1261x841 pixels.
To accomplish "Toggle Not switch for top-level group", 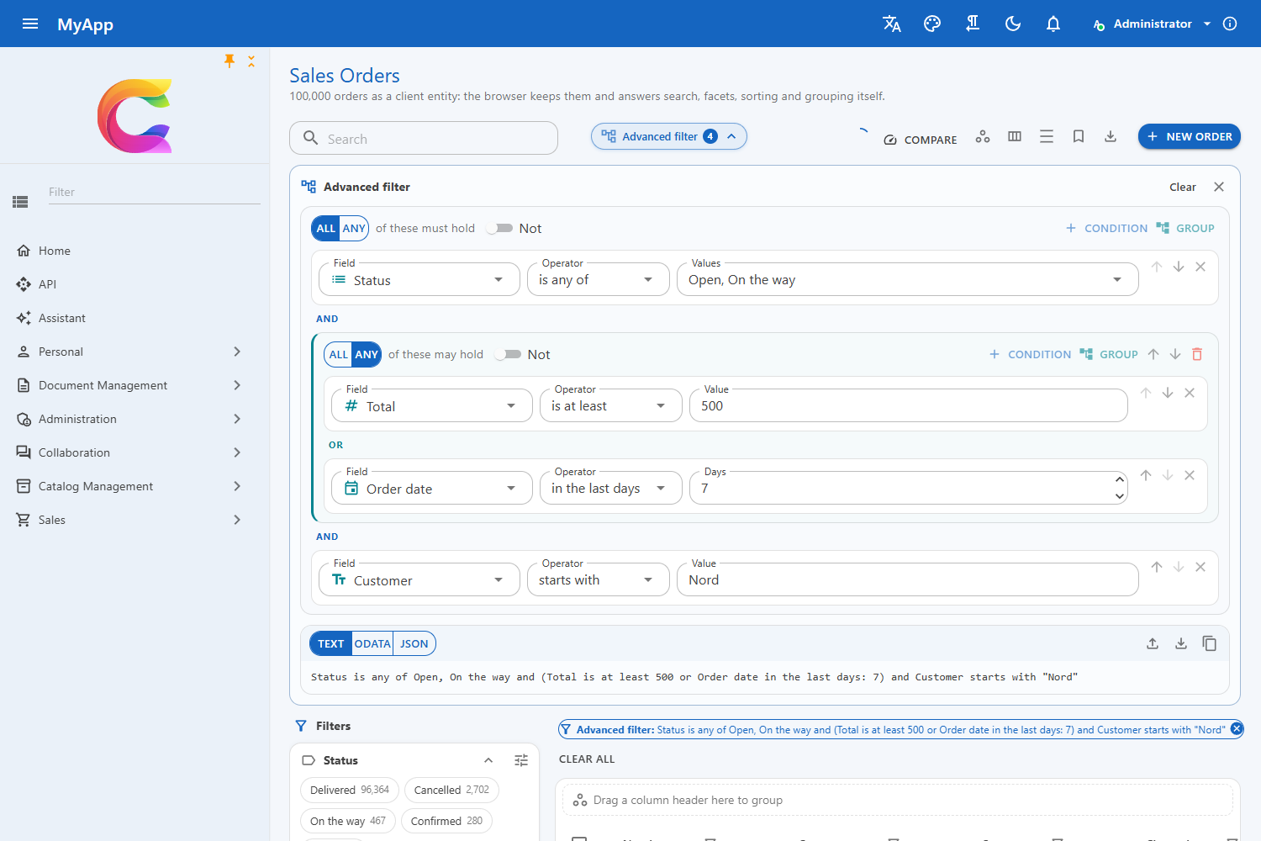I will (x=500, y=228).
